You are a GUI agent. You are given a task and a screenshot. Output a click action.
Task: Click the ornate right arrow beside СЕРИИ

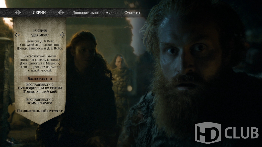pyautogui.click(x=61, y=13)
